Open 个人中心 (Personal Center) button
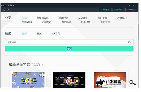This screenshot has height=92, width=141. pos(131,10)
